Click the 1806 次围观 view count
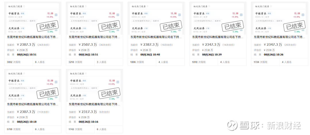Viewport: 310px width, 135px height. [x=137, y=62]
